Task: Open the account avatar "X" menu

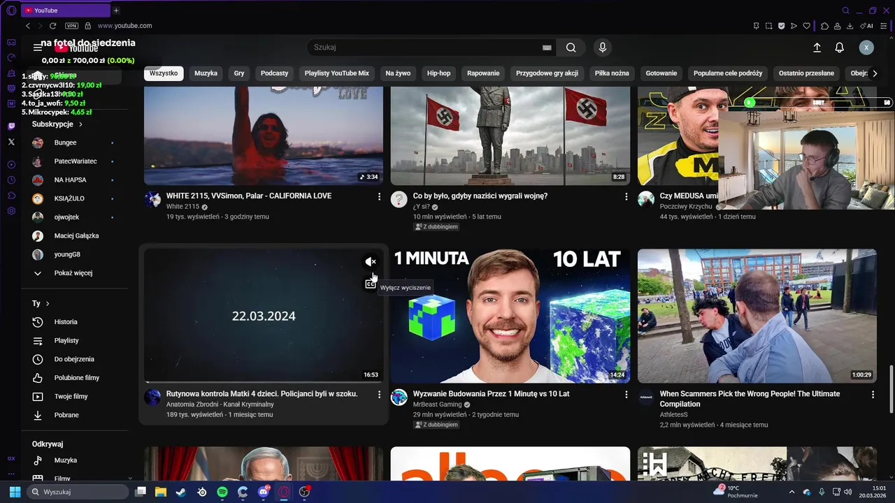Action: click(x=866, y=48)
